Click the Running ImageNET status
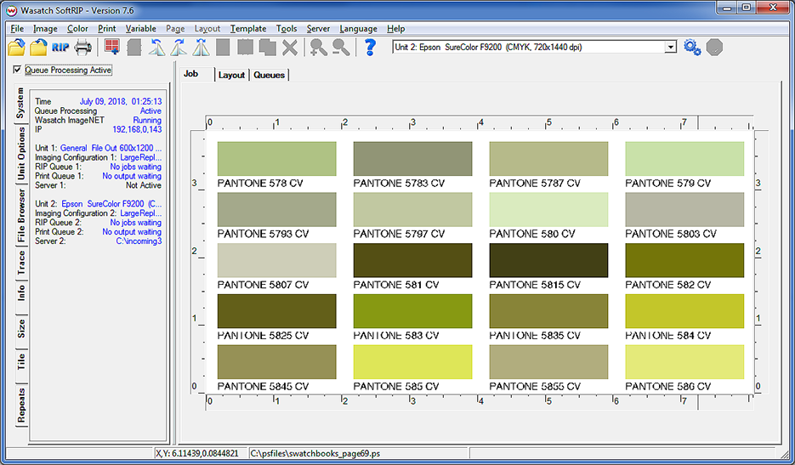 coord(147,120)
